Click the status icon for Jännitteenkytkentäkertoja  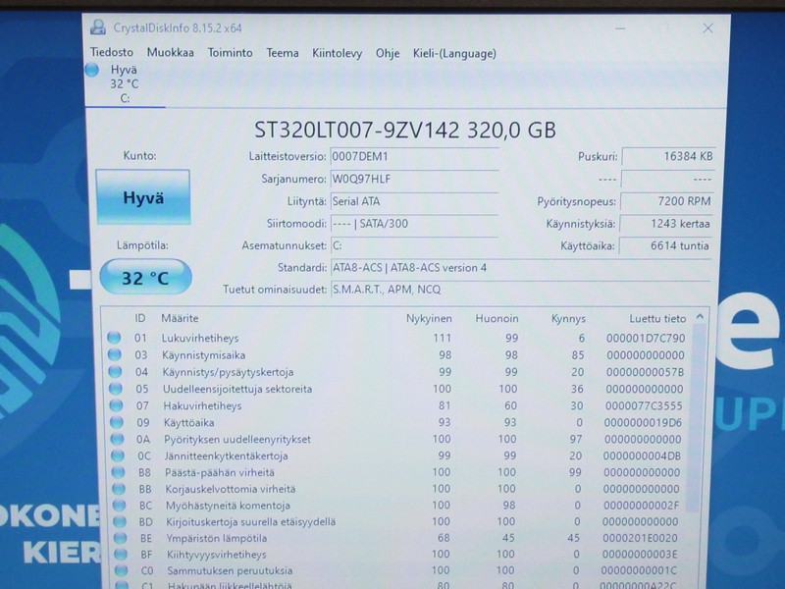118,455
